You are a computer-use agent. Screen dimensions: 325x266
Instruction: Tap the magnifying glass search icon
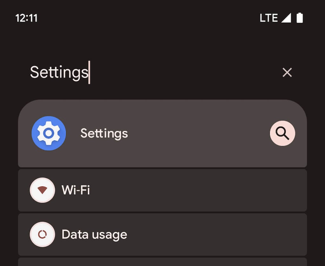[x=282, y=133]
